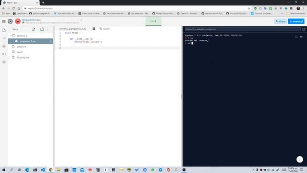Viewport: 307px width, 173px height.
Task: Open the Replit hamburger menu
Action: 4,21
